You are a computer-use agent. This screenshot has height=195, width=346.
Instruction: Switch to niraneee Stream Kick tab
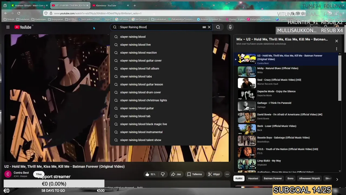coord(29,5)
